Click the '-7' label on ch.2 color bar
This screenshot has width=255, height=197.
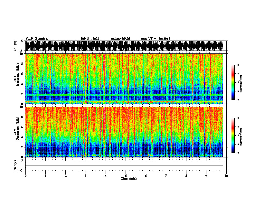tap(237, 153)
